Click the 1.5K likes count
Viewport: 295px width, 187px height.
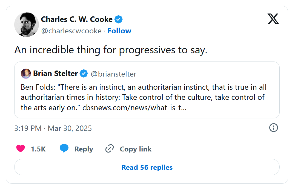[x=38, y=149]
